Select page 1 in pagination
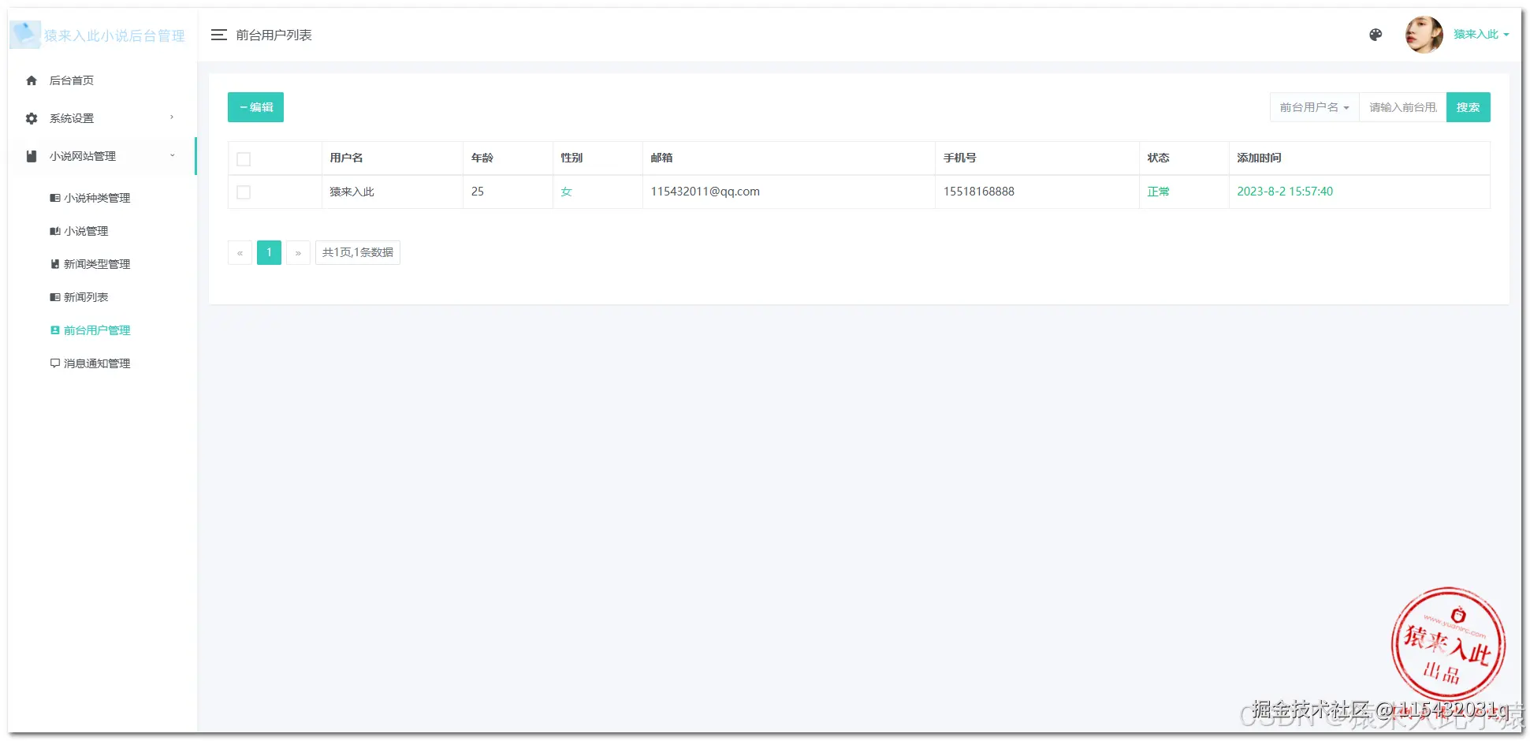This screenshot has height=741, width=1530. pyautogui.click(x=269, y=252)
